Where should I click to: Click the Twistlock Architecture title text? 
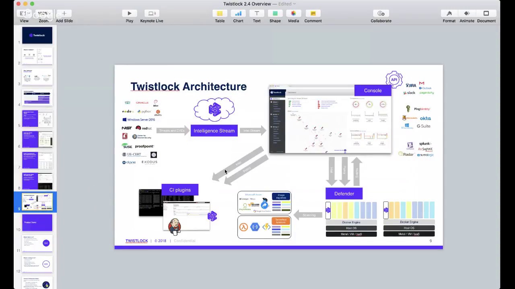189,87
